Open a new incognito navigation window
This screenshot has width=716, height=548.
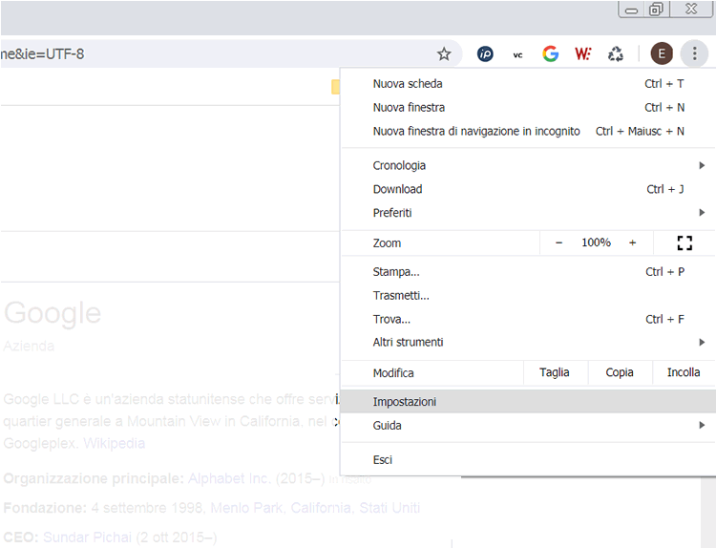[528, 131]
